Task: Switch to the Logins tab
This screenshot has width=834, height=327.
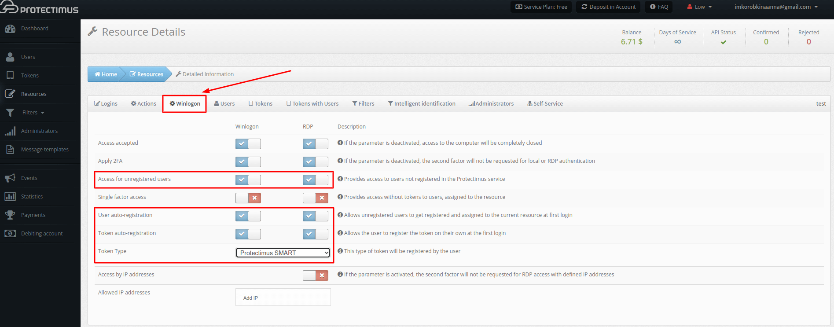Action: pos(106,104)
